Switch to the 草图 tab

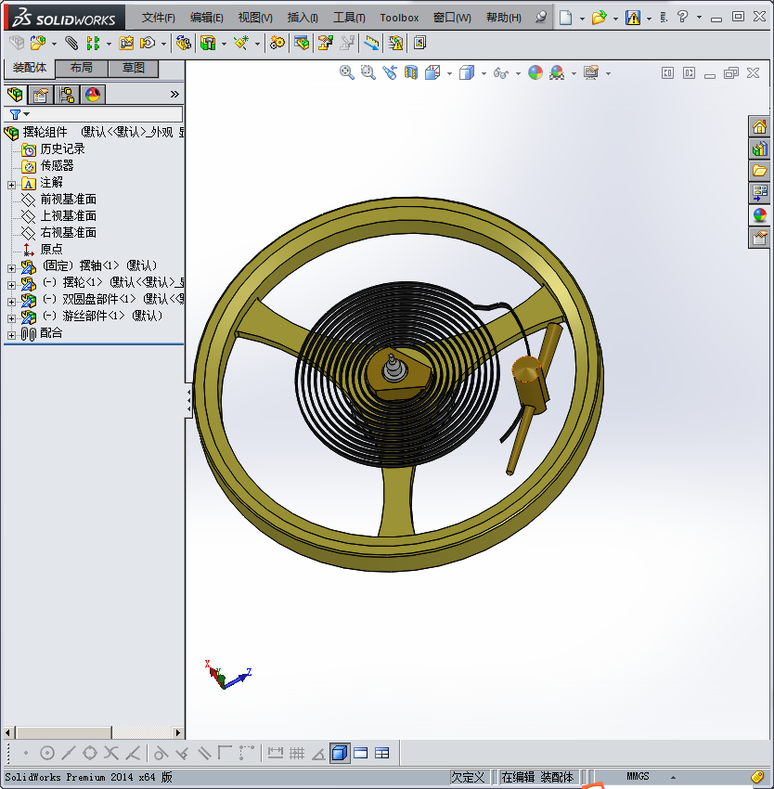134,69
